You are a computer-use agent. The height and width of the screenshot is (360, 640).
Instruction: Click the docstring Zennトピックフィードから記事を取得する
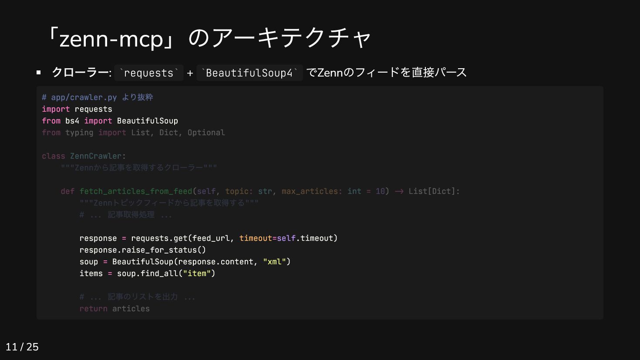(x=169, y=203)
